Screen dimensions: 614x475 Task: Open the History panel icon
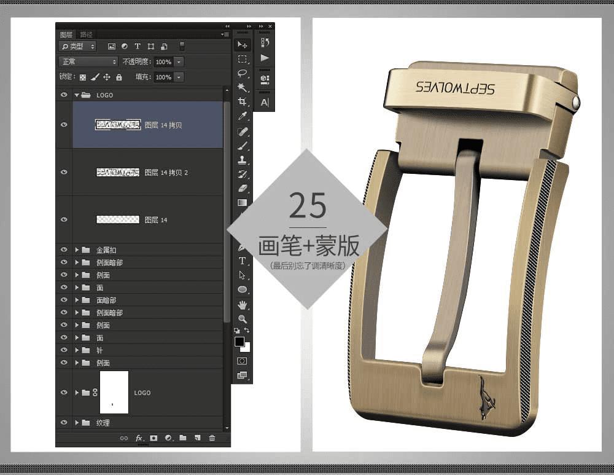click(x=265, y=43)
